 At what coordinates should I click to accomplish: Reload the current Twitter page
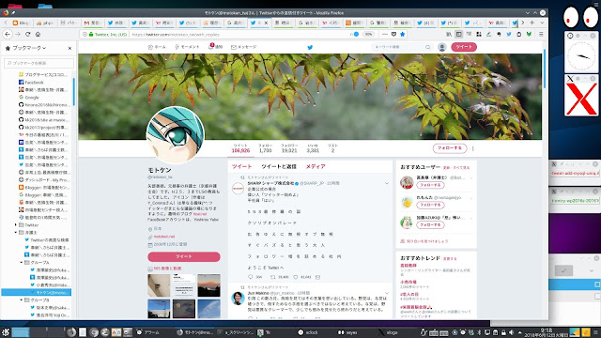point(27,34)
